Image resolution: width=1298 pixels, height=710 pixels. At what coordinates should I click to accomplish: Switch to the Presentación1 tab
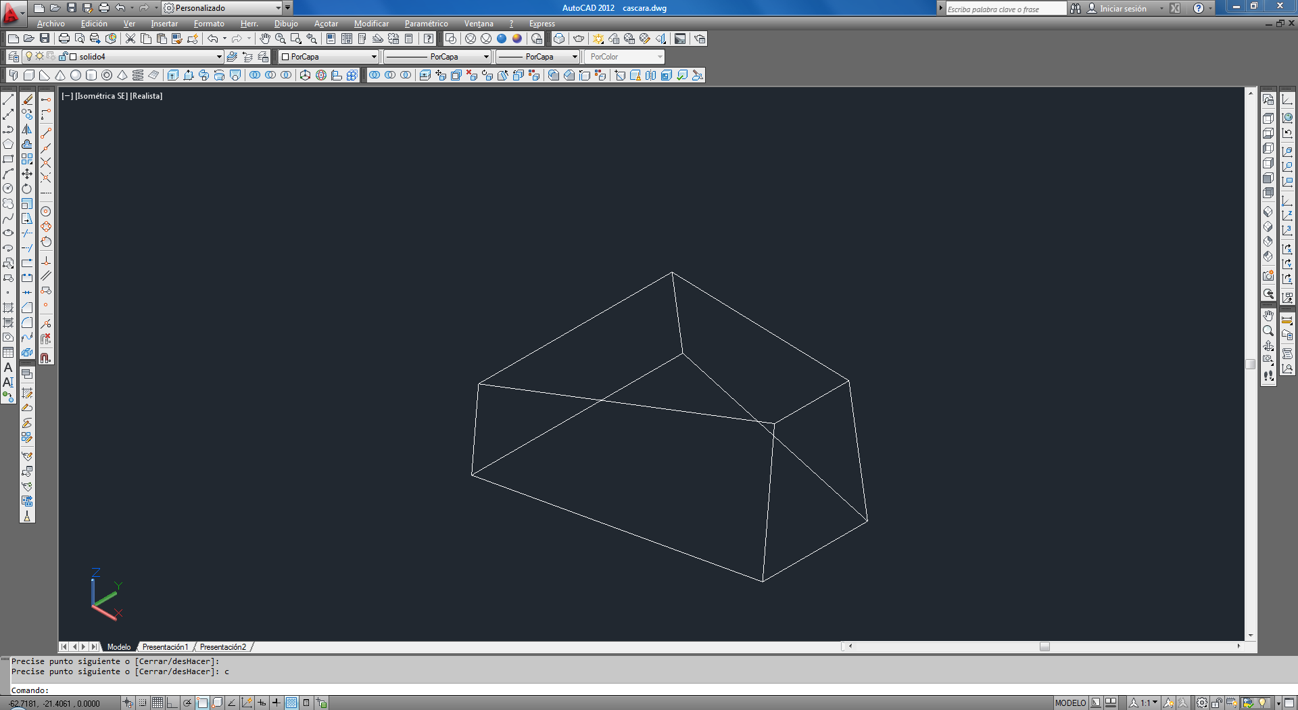pyautogui.click(x=165, y=647)
